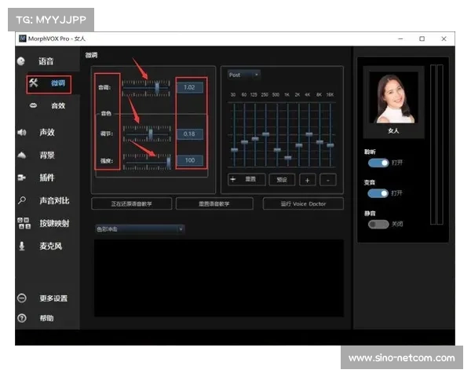Screen dimensions: 471x377
Task: Click the 调节 timbre shift slider handle
Action: (151, 134)
